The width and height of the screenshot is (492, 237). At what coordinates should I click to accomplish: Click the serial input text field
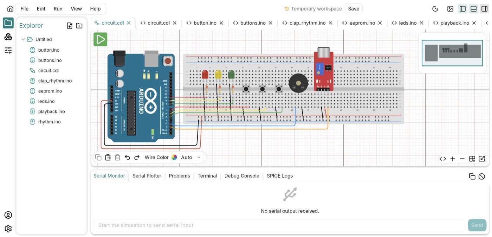click(x=279, y=225)
